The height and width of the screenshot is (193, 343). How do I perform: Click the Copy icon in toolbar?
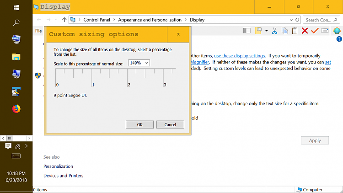284,31
